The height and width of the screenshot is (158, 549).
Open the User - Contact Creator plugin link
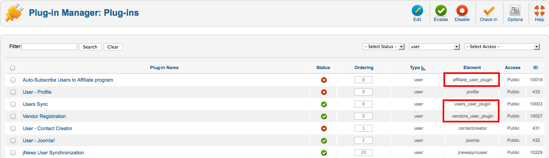48,129
